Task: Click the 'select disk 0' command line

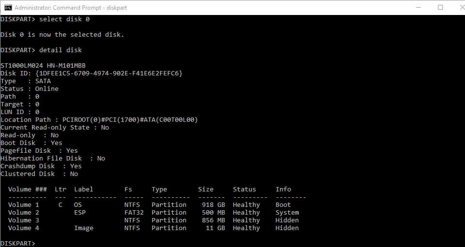Action: point(45,19)
